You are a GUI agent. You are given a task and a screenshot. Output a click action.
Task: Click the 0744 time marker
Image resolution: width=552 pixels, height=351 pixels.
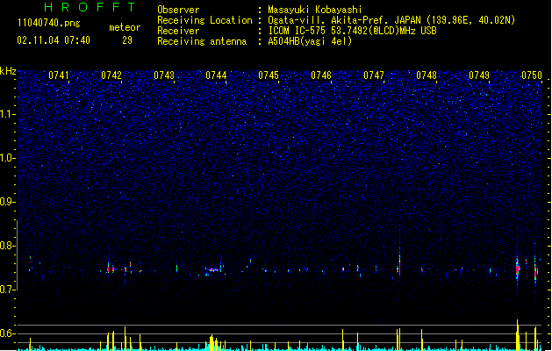coord(216,75)
